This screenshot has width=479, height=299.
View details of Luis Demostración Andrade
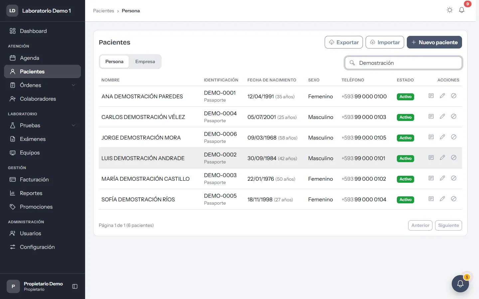[431, 157]
